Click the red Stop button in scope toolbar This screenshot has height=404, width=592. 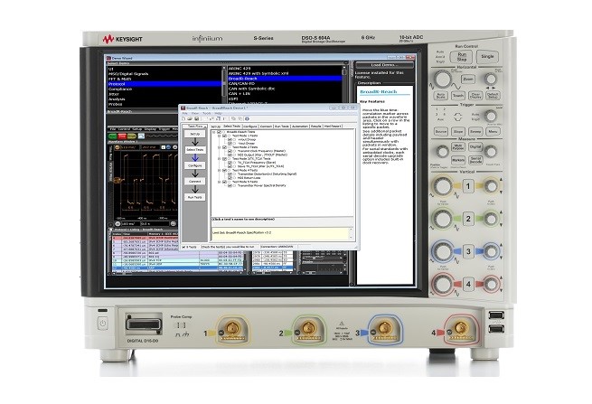pyautogui.click(x=122, y=136)
